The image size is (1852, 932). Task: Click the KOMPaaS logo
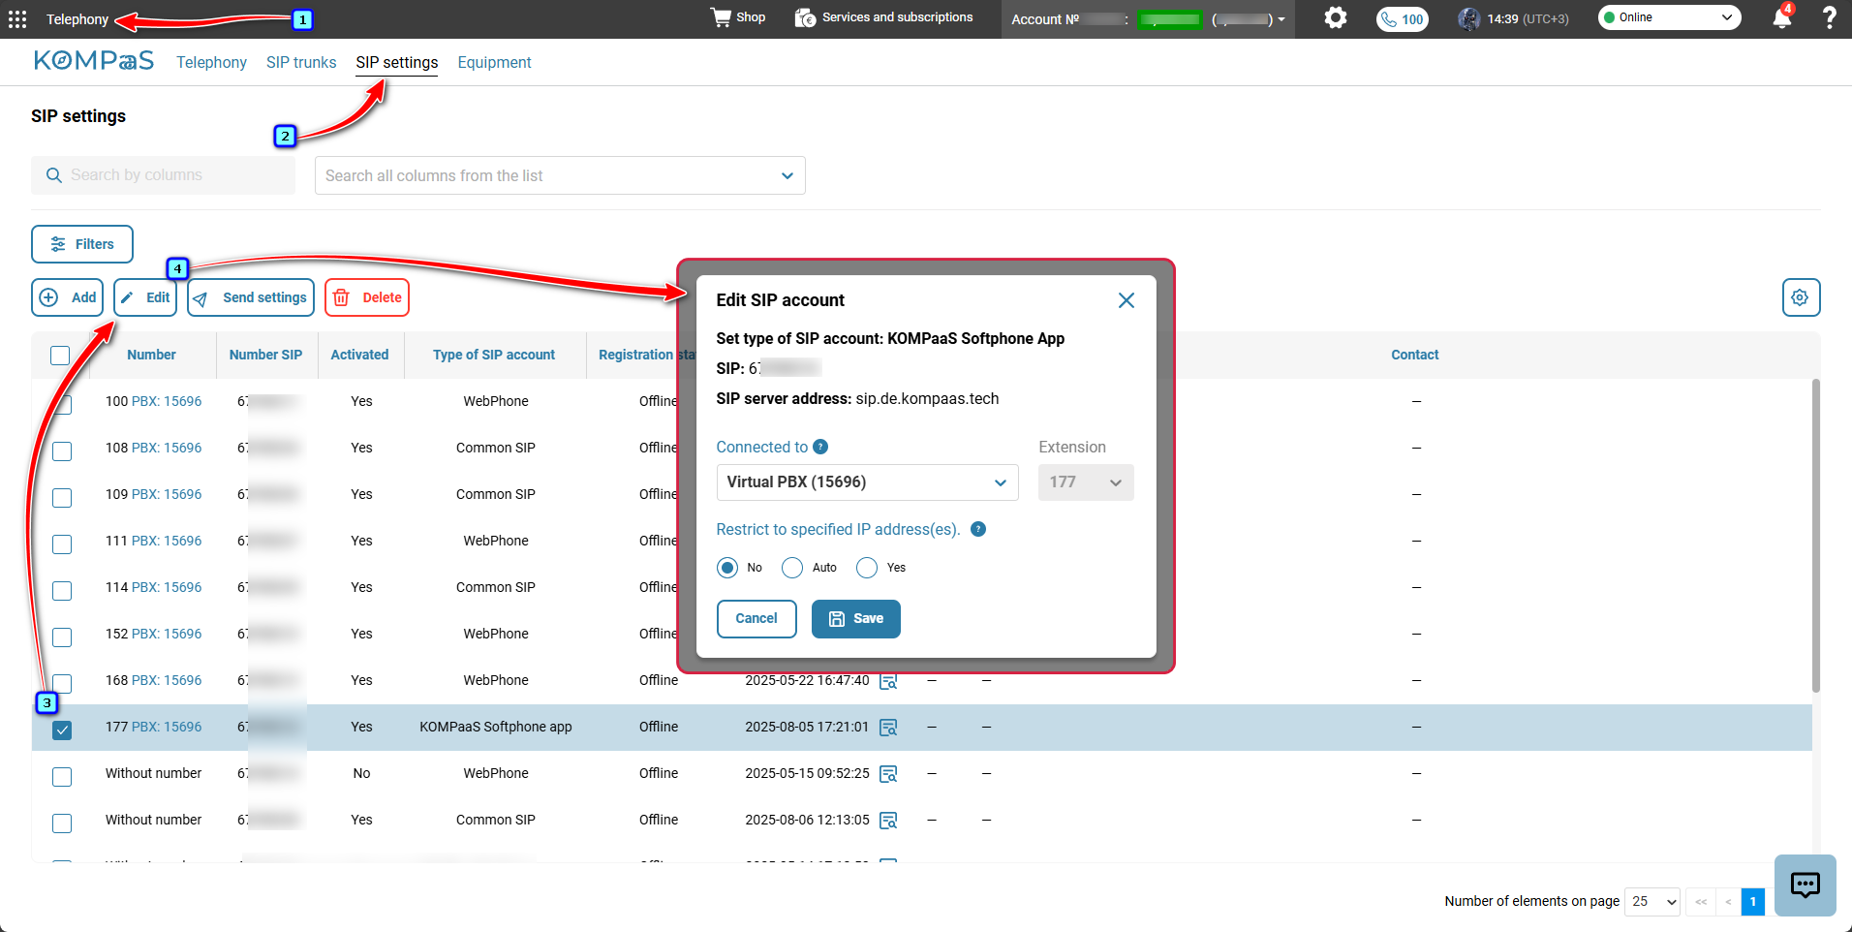[x=94, y=61]
